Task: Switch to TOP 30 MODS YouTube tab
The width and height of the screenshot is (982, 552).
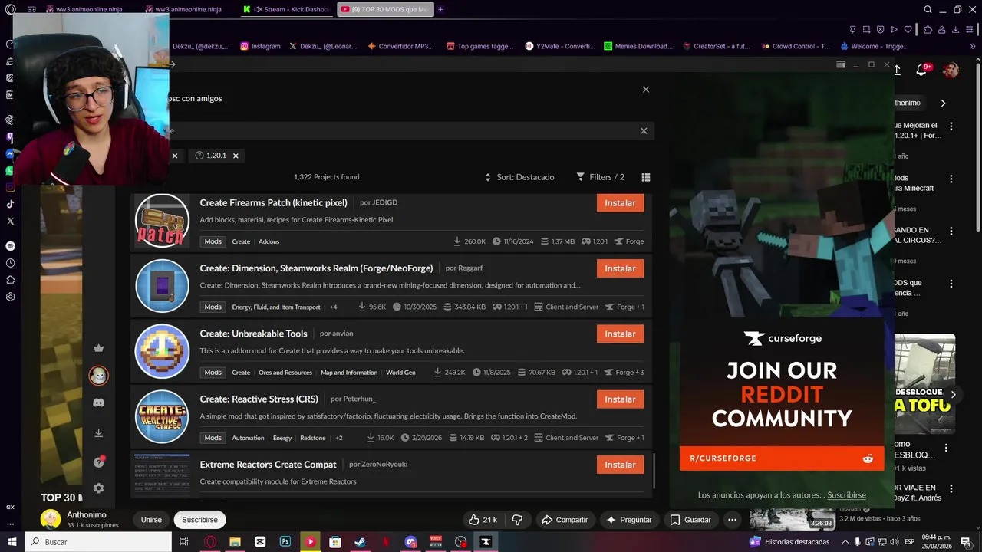Action: (386, 9)
